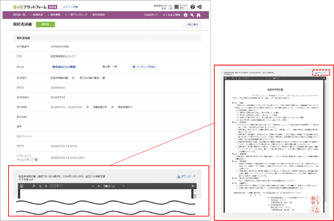Click the logout arrow icon
Image resolution: width=334 pixels, height=221 pixels.
199,7
